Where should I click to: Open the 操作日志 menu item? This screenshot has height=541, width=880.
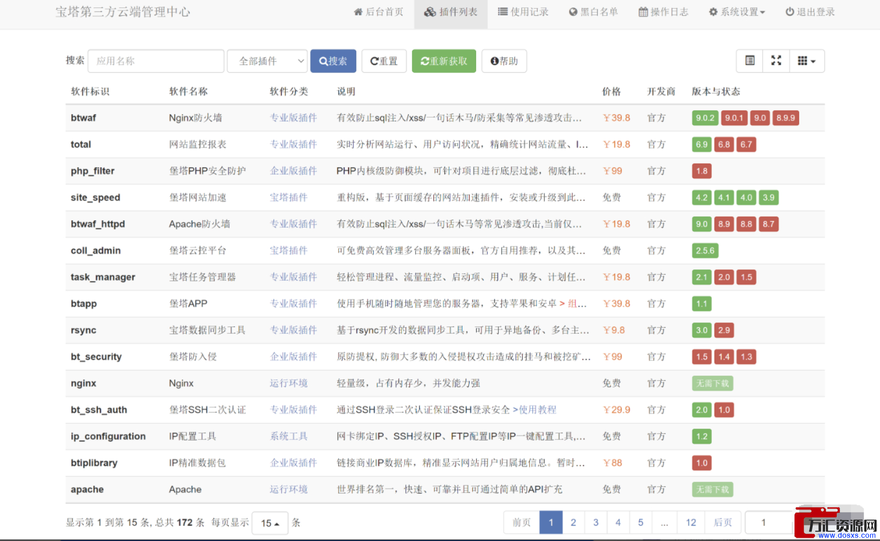663,12
